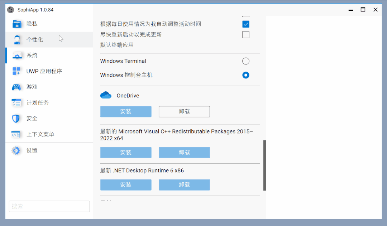Switch to the 系统 section
The width and height of the screenshot is (387, 226).
tap(49, 55)
